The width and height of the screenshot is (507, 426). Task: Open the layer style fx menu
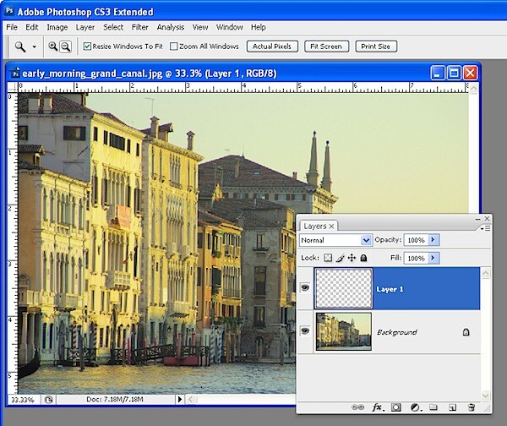[x=378, y=407]
